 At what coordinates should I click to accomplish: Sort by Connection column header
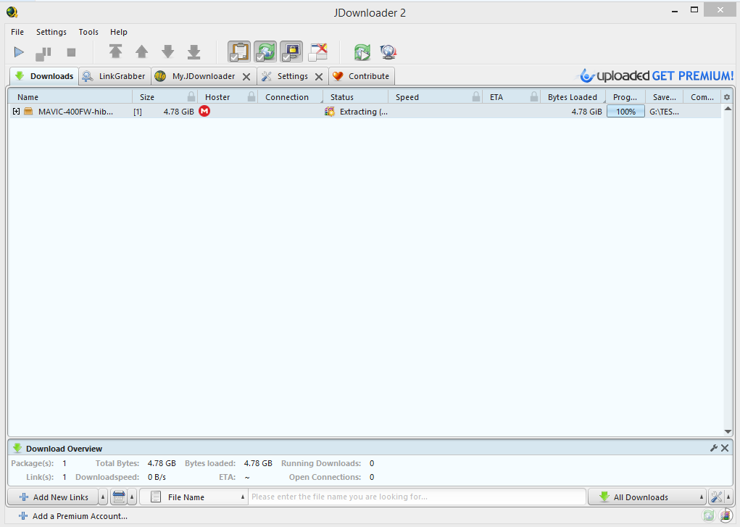point(287,97)
